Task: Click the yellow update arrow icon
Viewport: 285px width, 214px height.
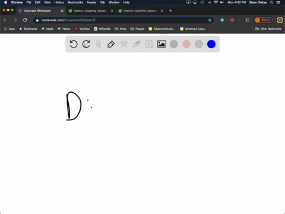Action: [280, 20]
